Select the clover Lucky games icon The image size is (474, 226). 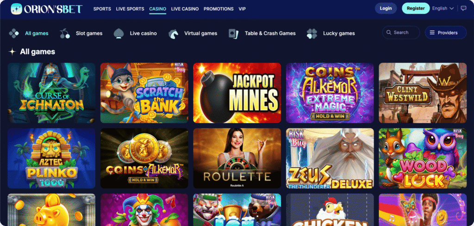(x=312, y=33)
